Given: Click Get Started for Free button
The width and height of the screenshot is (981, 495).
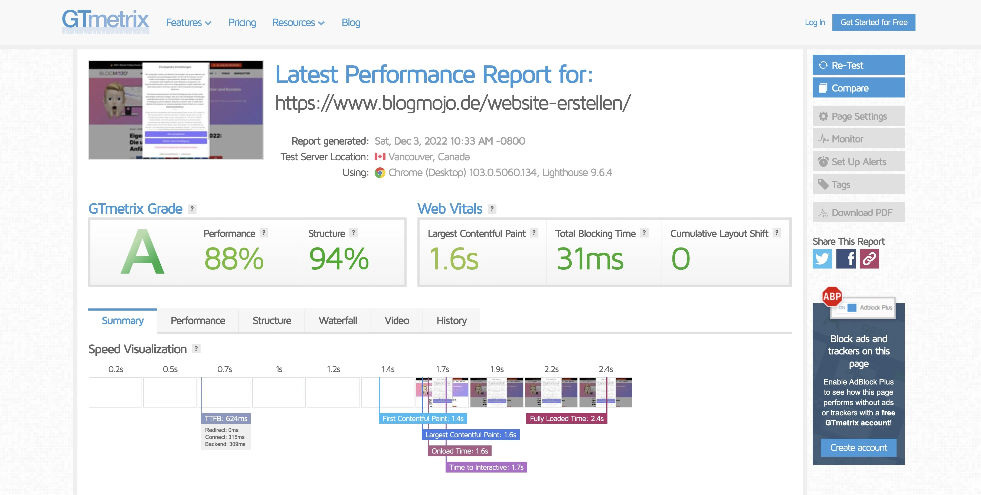Looking at the screenshot, I should click(x=874, y=22).
